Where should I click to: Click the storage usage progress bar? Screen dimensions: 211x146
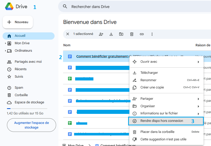coord(27,108)
